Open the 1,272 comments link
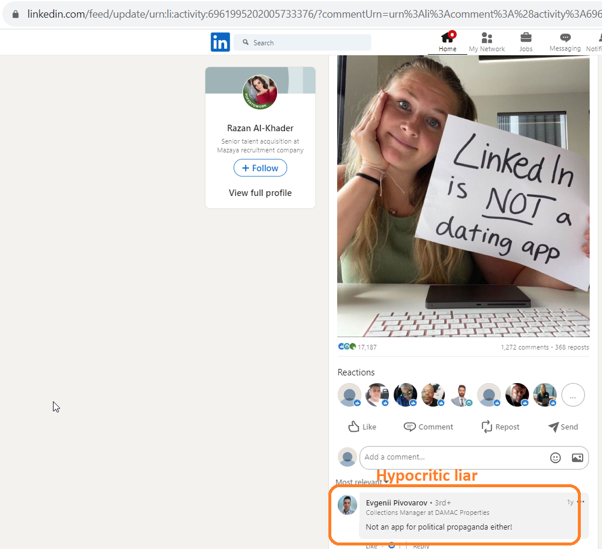The height and width of the screenshot is (549, 602). (524, 347)
